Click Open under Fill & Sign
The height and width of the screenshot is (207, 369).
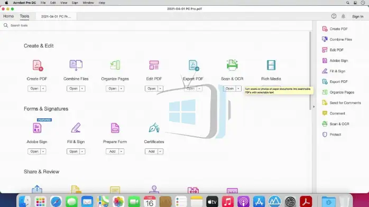[x=73, y=152]
